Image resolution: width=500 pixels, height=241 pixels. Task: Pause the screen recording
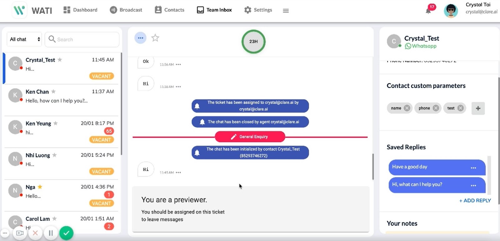51,233
